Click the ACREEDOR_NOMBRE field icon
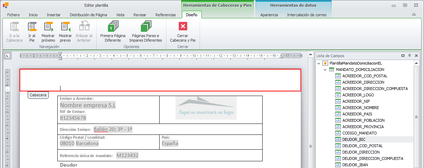The height and width of the screenshot is (168, 424). coord(338,108)
